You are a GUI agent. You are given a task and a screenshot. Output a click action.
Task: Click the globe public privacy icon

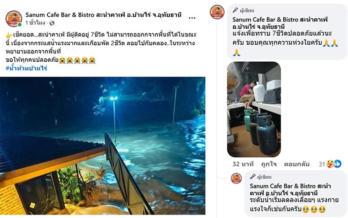pyautogui.click(x=52, y=23)
